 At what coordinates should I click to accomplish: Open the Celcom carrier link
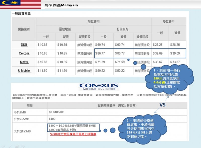(24, 53)
